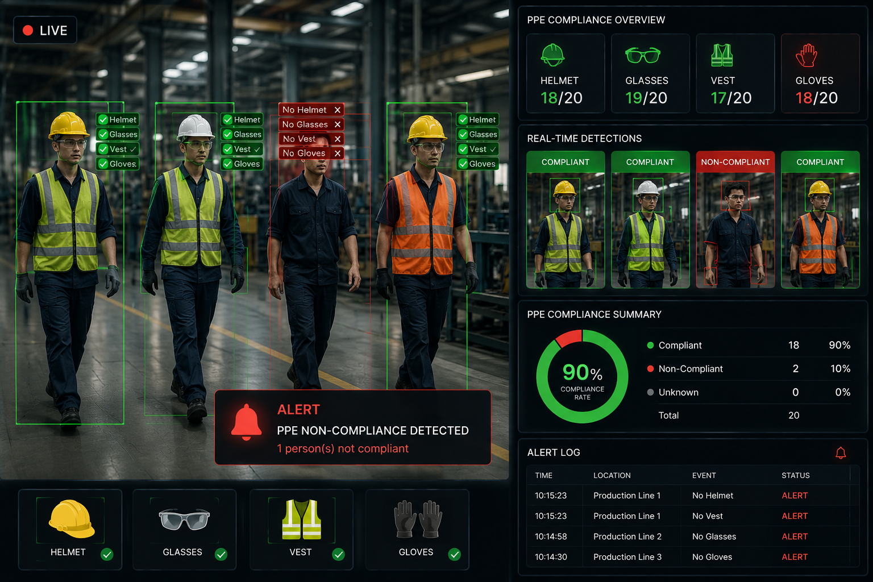Expand first worker's Vest tag chevron

click(x=133, y=149)
